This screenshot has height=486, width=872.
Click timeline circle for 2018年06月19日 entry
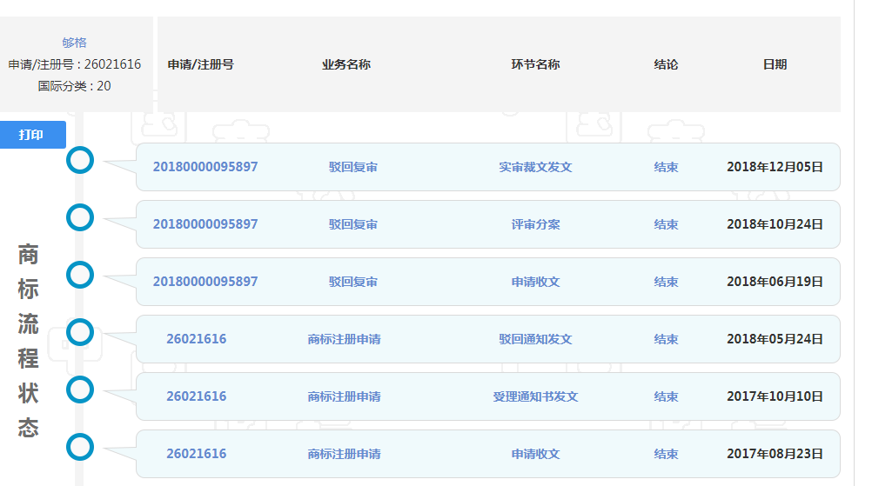tap(80, 275)
